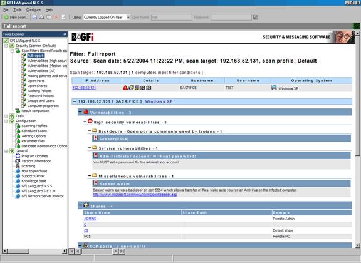This screenshot has height=263, width=361.
Task: Click the red X icon next to High security vulnerabilities
Action: (90, 121)
